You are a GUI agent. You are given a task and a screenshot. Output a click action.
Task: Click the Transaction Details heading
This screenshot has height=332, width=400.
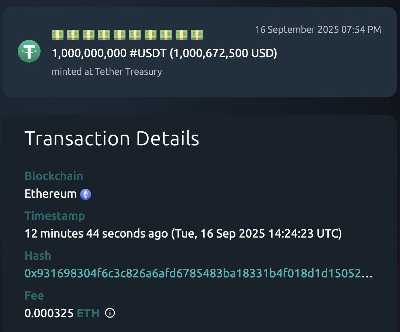point(112,138)
